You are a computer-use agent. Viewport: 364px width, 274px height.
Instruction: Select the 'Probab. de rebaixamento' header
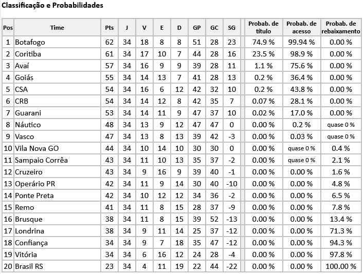click(341, 28)
